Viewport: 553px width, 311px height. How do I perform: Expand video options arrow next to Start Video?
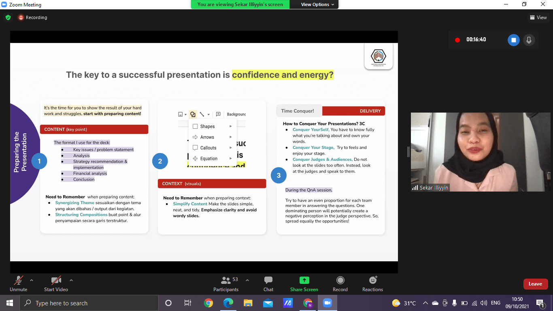click(x=71, y=280)
